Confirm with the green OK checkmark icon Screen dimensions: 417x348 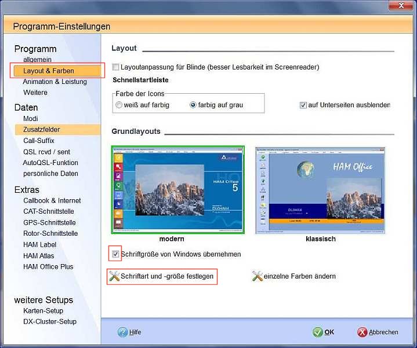tap(318, 332)
